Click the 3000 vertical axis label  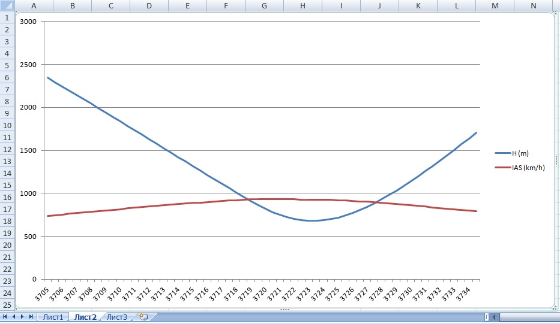click(x=28, y=22)
